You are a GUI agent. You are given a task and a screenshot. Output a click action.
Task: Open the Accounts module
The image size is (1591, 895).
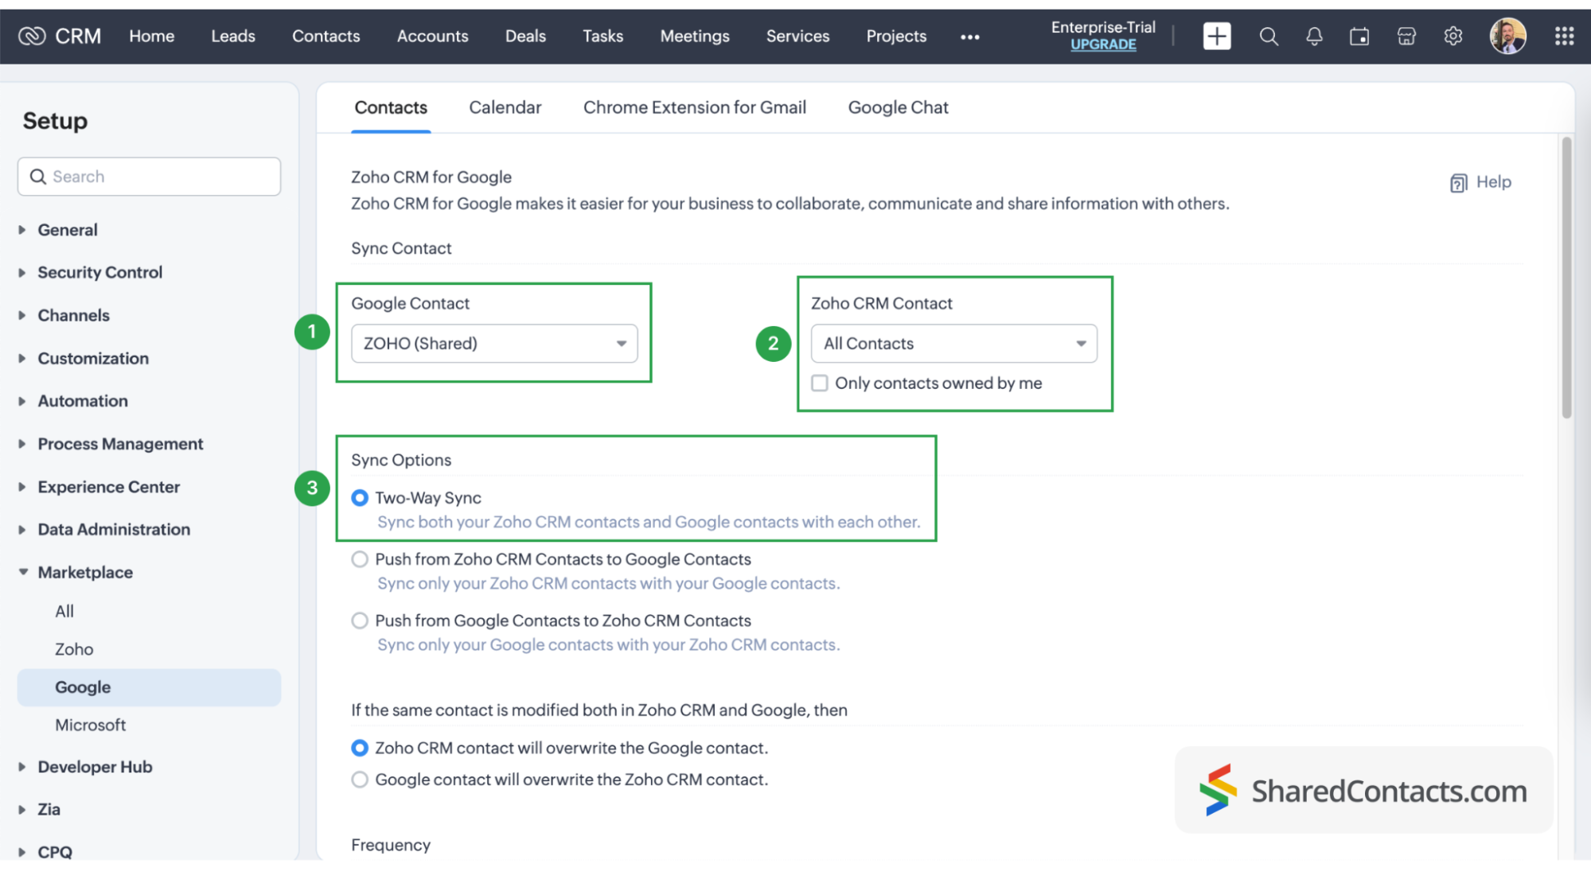click(432, 36)
